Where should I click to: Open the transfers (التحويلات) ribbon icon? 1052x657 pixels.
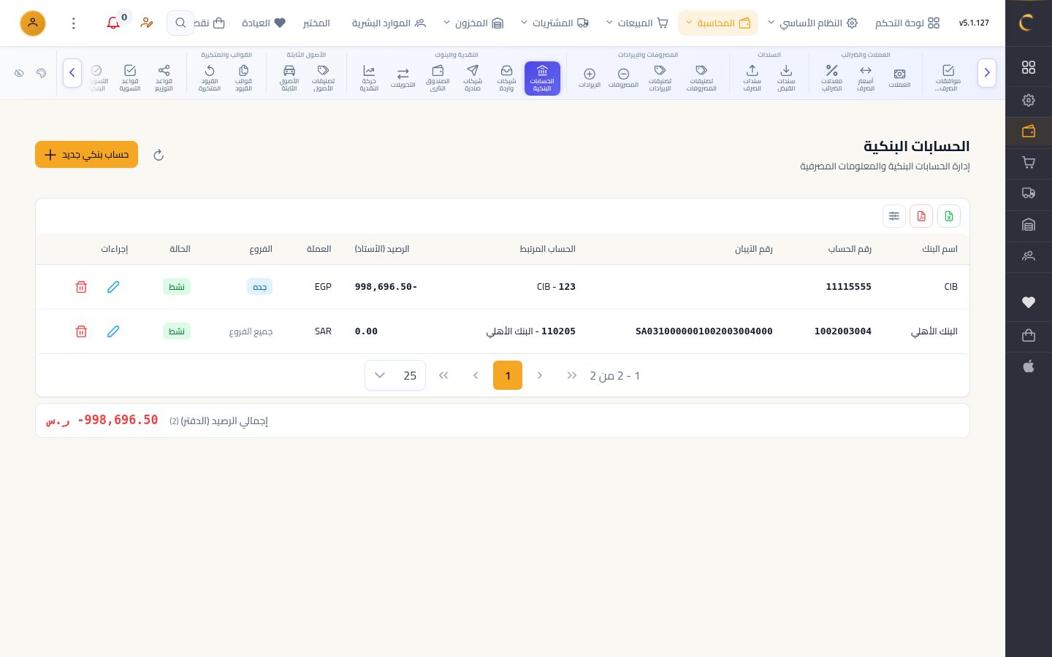coord(403,78)
